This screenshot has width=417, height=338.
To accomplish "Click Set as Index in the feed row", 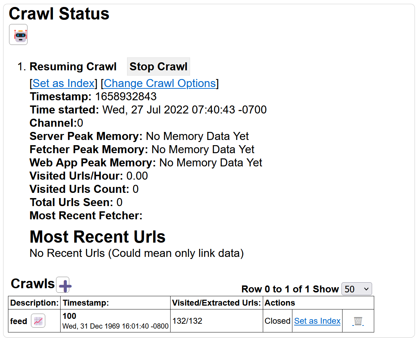I will (317, 321).
